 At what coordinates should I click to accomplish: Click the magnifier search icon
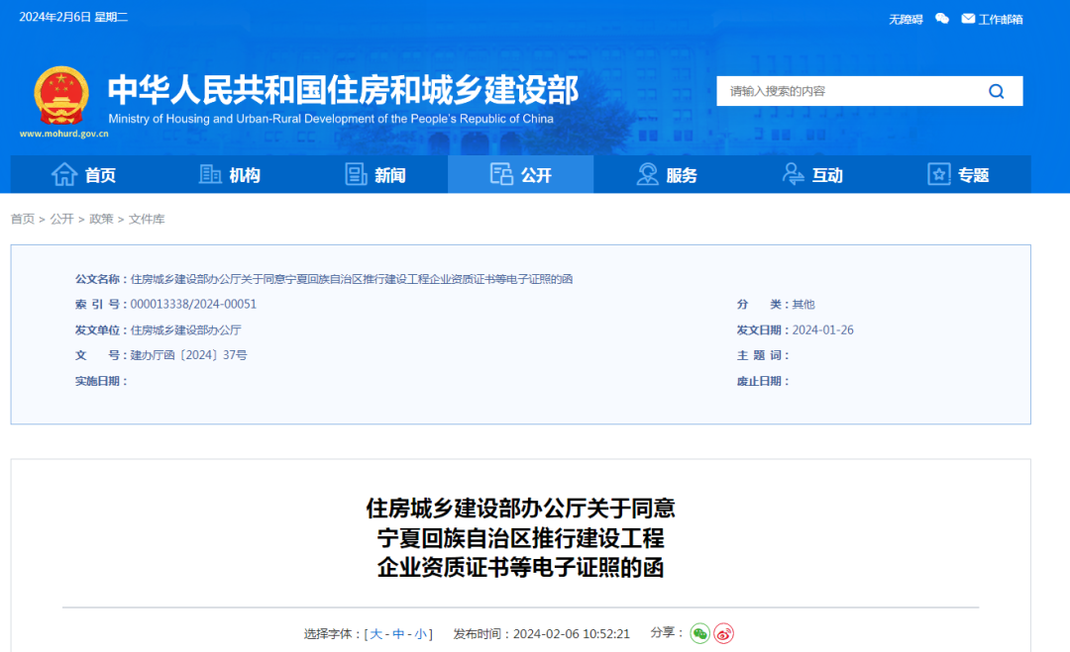pos(996,91)
